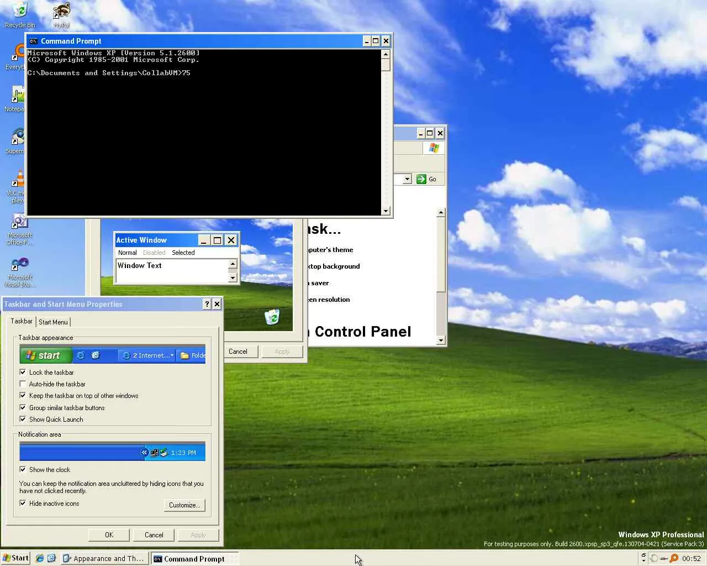The height and width of the screenshot is (566, 707).
Task: Click the Window Text preview scroll down arrow
Action: [233, 278]
